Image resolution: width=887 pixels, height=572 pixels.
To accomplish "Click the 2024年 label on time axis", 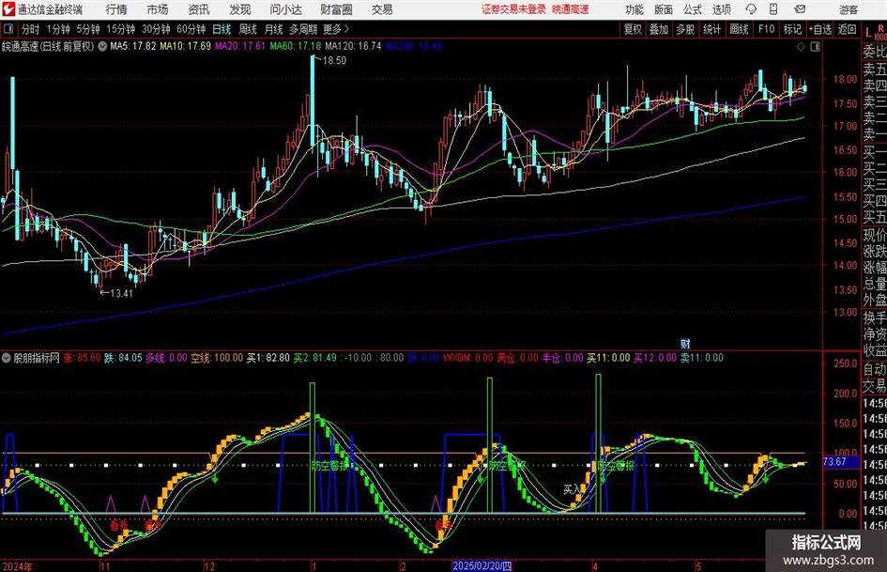I will (x=18, y=565).
